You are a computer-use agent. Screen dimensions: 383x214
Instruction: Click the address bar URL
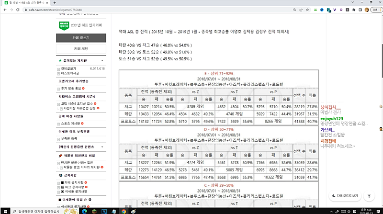tap(56, 10)
